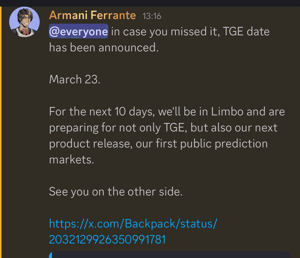Click the has been announced text
Screen dimensions: 300x258
tap(104, 47)
